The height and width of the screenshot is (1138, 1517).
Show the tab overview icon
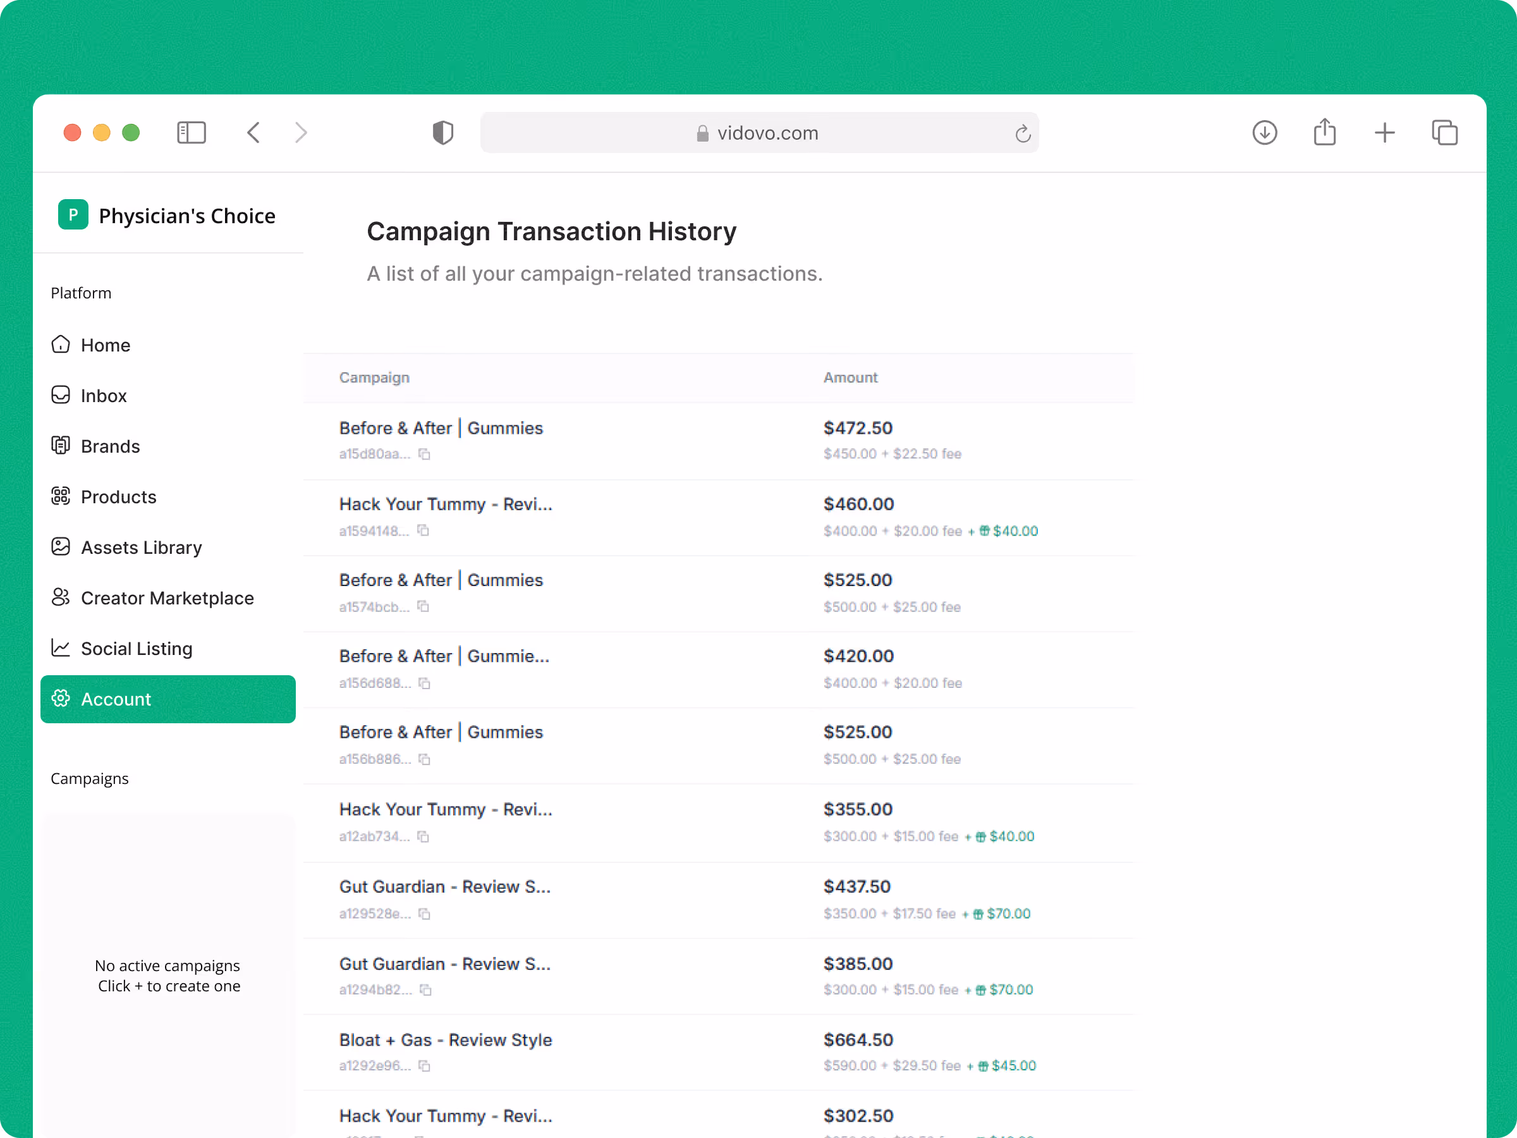click(1444, 132)
